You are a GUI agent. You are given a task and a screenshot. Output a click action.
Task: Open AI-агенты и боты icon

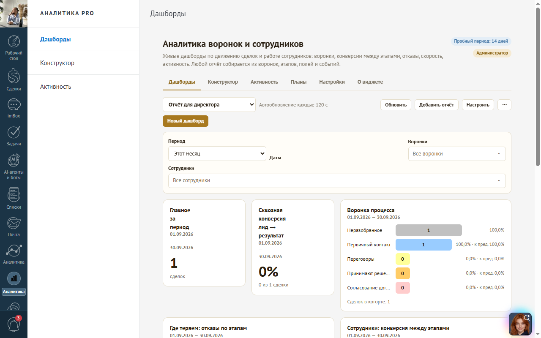coord(14,161)
